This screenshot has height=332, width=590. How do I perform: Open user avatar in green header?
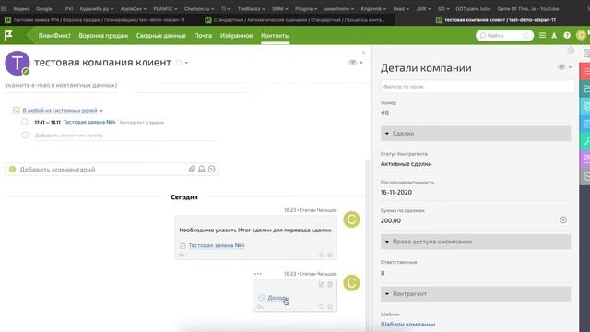(581, 35)
